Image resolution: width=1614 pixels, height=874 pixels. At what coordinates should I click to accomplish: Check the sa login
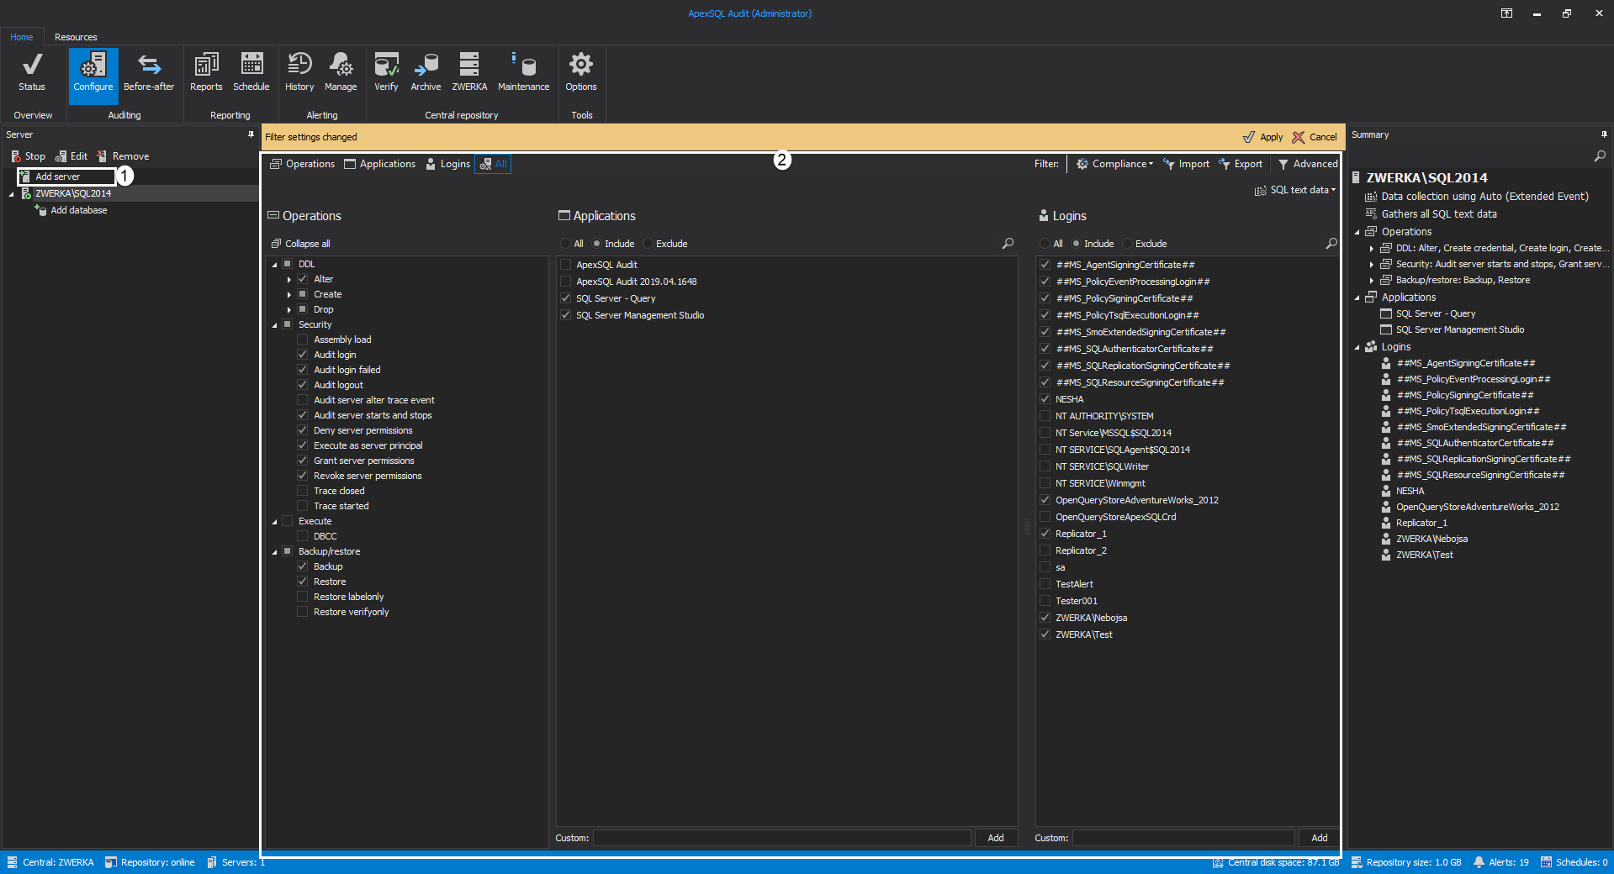1045,567
